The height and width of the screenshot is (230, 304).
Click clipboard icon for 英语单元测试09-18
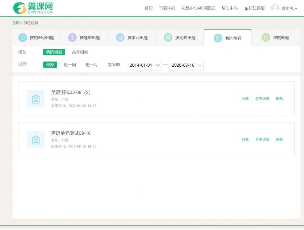pos(36,139)
